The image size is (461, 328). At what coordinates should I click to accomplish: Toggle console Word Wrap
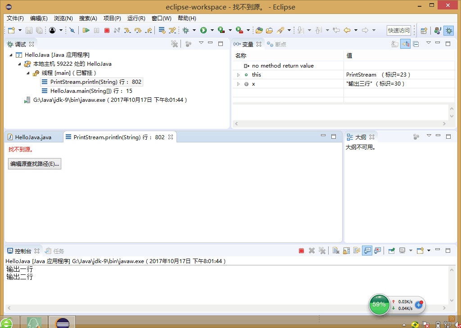pyautogui.click(x=357, y=251)
